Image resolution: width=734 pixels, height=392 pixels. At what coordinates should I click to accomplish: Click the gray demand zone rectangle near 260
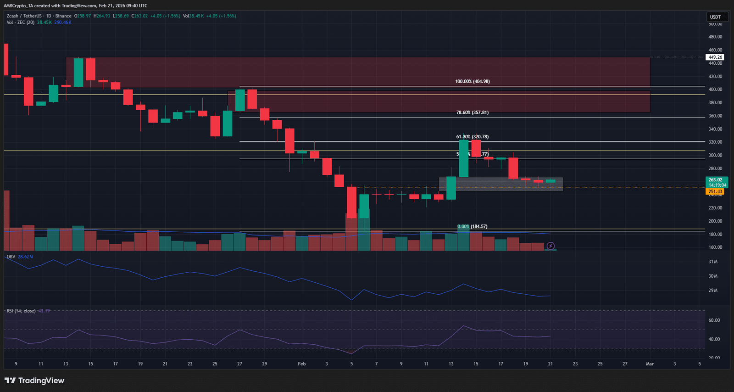pos(500,185)
